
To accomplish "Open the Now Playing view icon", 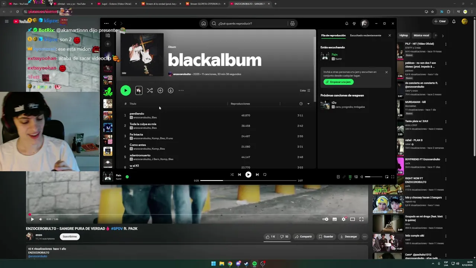I will tap(338, 177).
